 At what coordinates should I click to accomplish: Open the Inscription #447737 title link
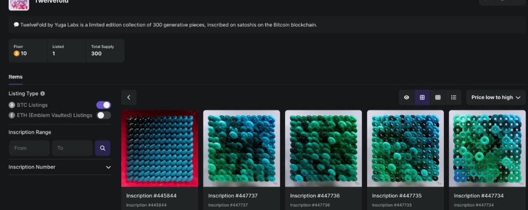pyautogui.click(x=233, y=196)
